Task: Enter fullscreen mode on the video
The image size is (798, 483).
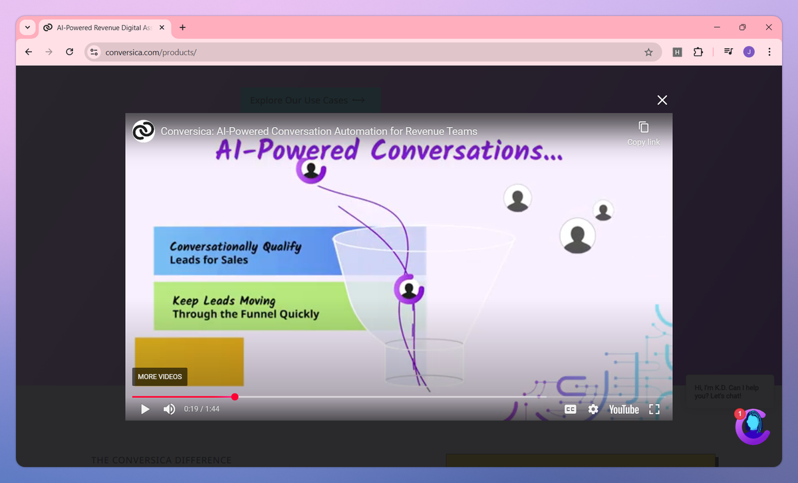Action: click(x=654, y=409)
